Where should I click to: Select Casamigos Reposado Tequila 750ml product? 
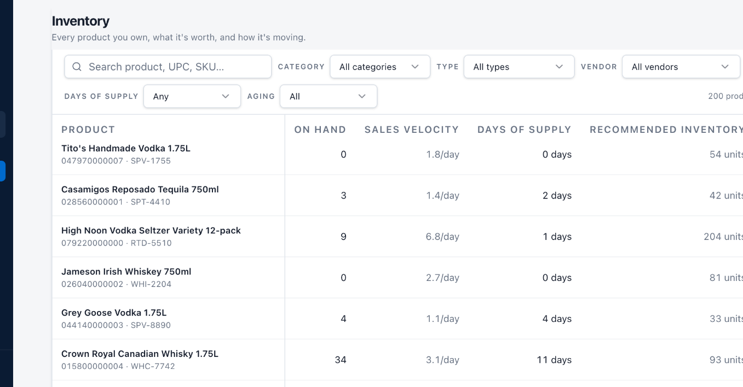140,189
